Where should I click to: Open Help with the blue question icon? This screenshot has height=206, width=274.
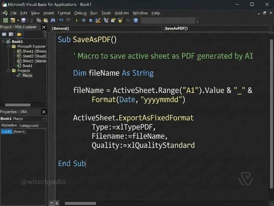pos(136,21)
